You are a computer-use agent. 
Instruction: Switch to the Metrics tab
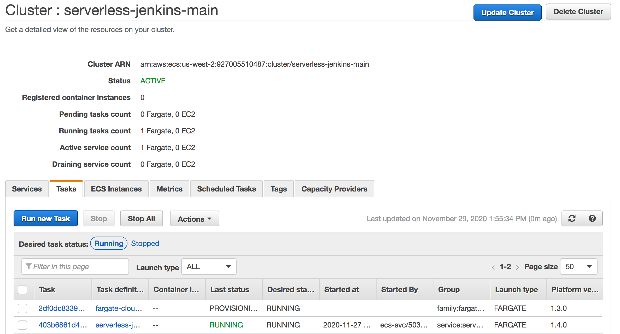169,189
